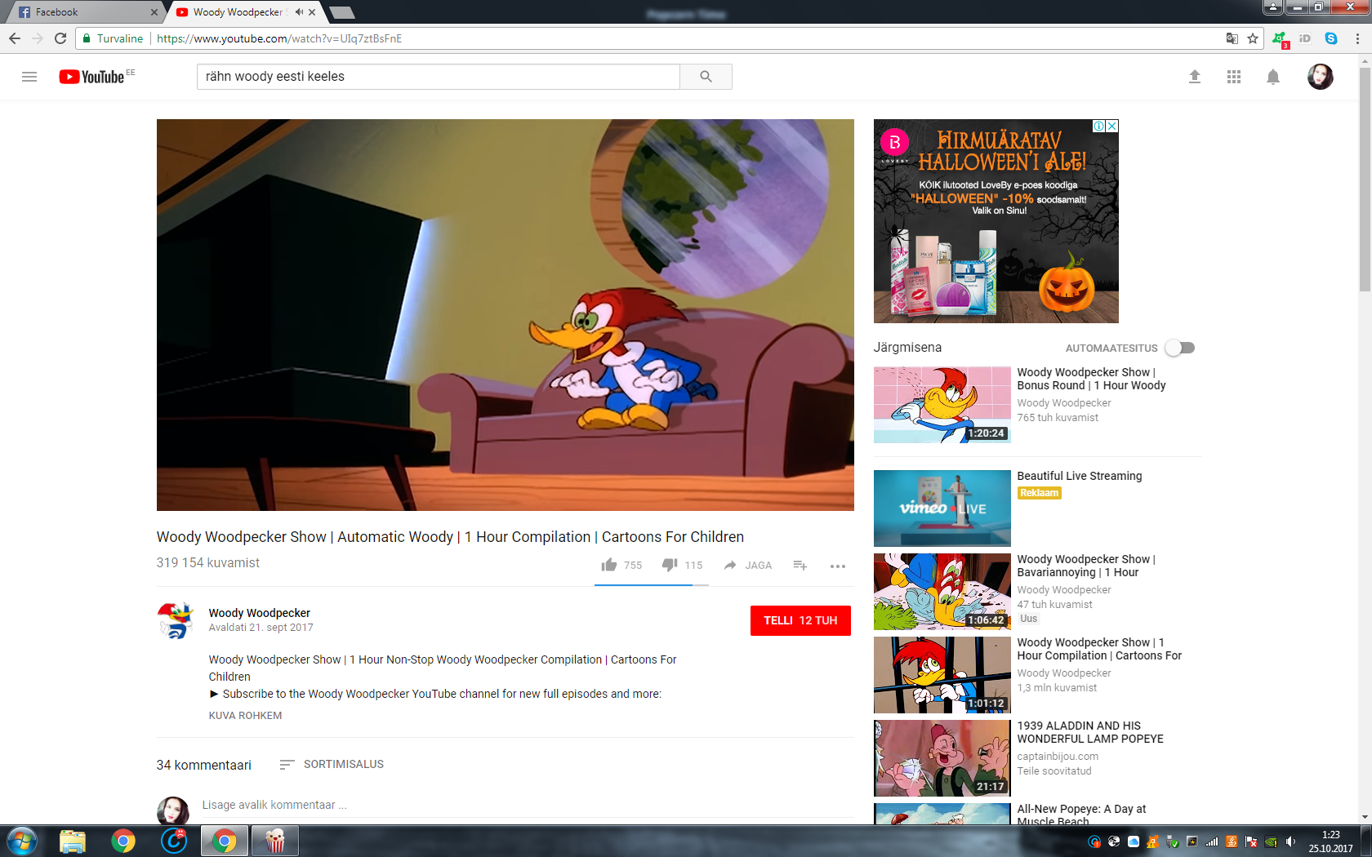Open the translate page icon in address bar
Viewport: 1372px width, 857px height.
(1232, 38)
